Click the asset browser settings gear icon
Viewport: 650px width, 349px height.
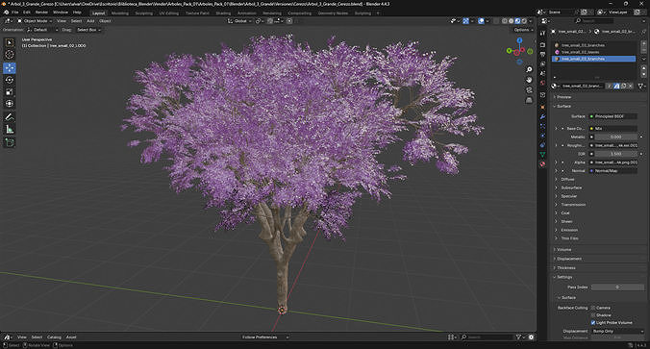tap(531, 337)
